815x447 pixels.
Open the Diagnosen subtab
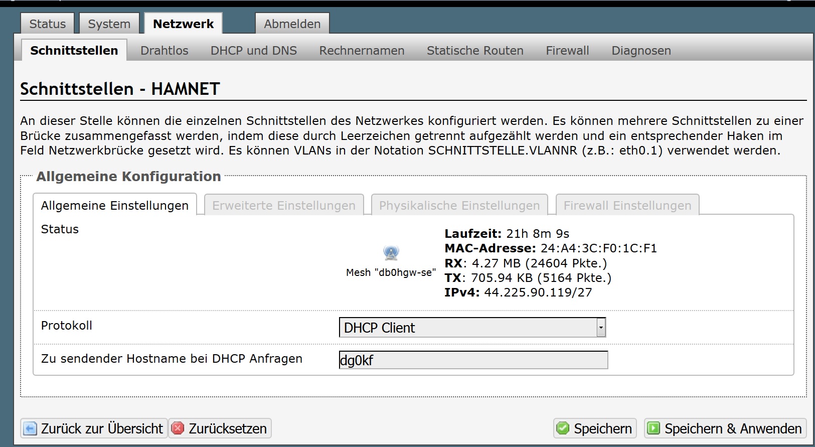tap(641, 51)
